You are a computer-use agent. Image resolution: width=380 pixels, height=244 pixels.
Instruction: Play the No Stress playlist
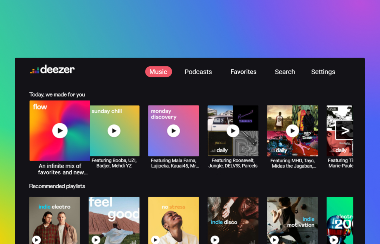click(155, 240)
